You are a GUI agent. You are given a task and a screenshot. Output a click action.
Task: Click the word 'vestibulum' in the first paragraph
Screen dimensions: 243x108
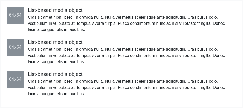click(38, 24)
